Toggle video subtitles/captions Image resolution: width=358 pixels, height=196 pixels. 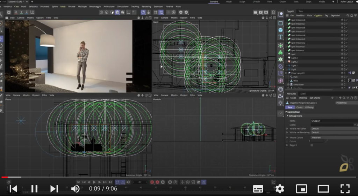coord(258,189)
